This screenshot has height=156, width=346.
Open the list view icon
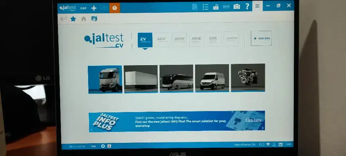coord(206,7)
